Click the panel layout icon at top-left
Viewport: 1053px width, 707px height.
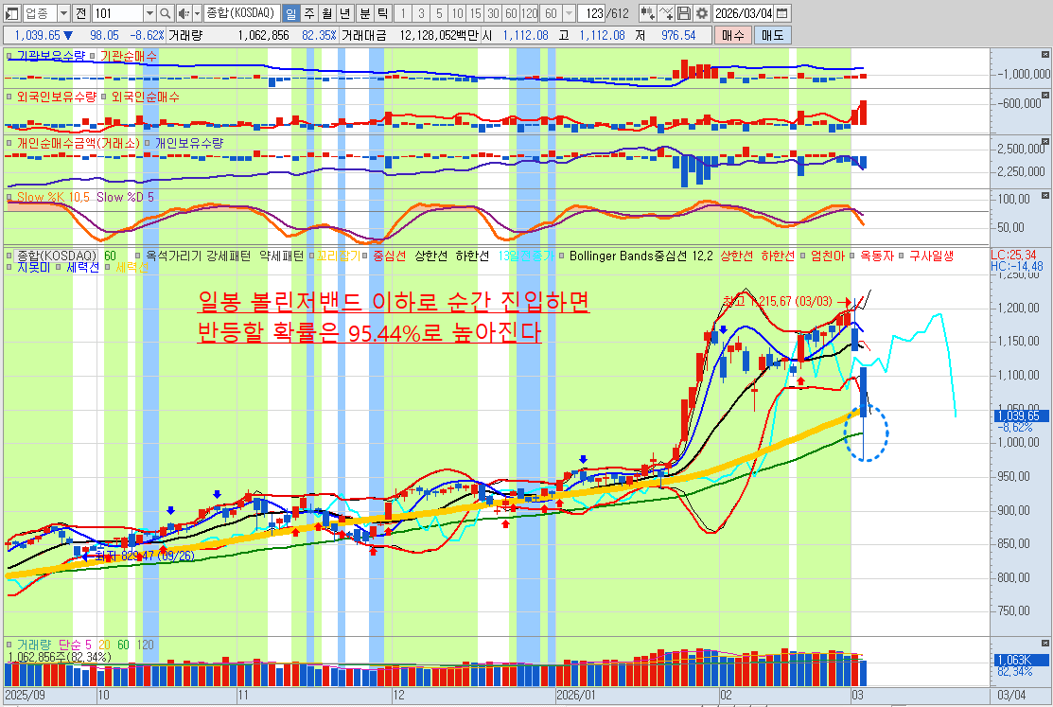(11, 13)
